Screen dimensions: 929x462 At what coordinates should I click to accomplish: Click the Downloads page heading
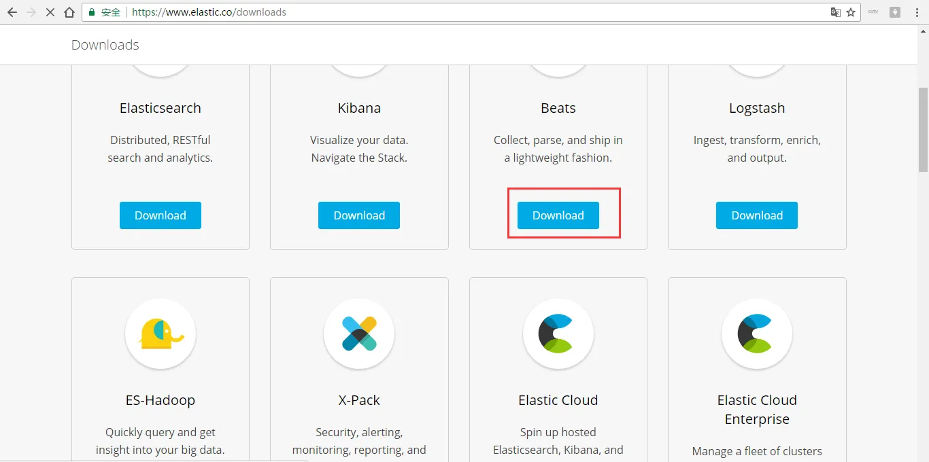click(x=105, y=45)
